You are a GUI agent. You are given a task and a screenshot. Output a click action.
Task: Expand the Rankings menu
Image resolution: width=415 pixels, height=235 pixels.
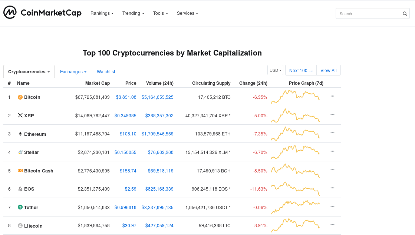click(x=102, y=13)
